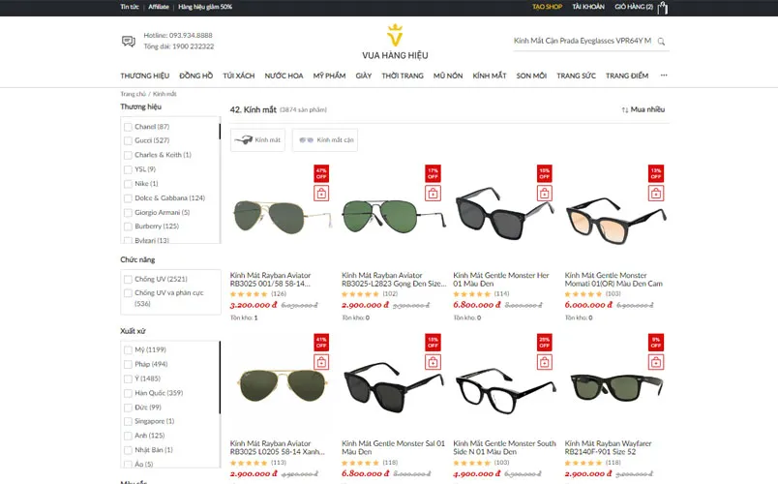Open Kính Mát Gentle Monster Sal 01 title
The image size is (778, 484).
pos(394,448)
